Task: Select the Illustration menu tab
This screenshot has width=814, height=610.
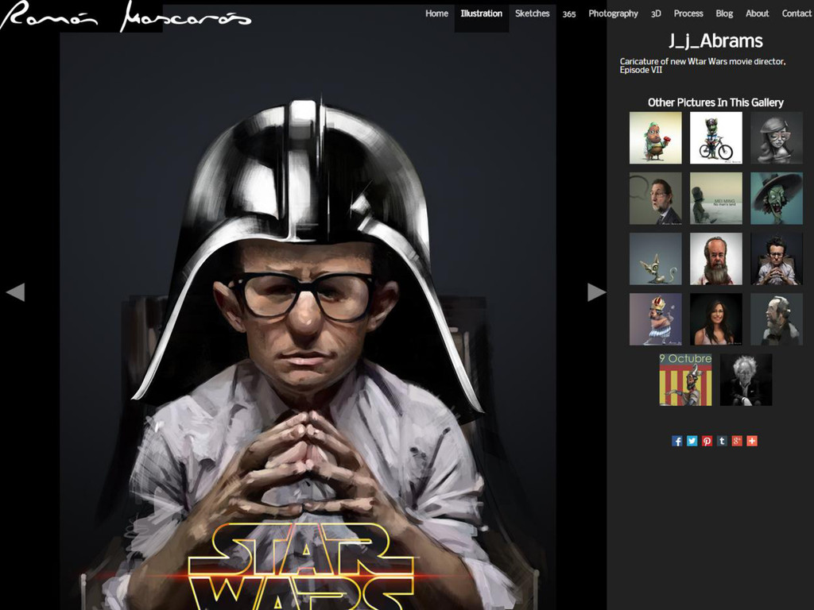Action: 481,14
